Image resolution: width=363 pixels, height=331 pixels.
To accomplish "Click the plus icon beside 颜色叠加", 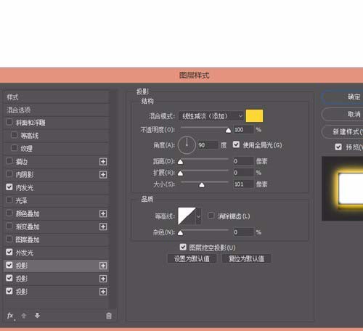I will [x=103, y=213].
